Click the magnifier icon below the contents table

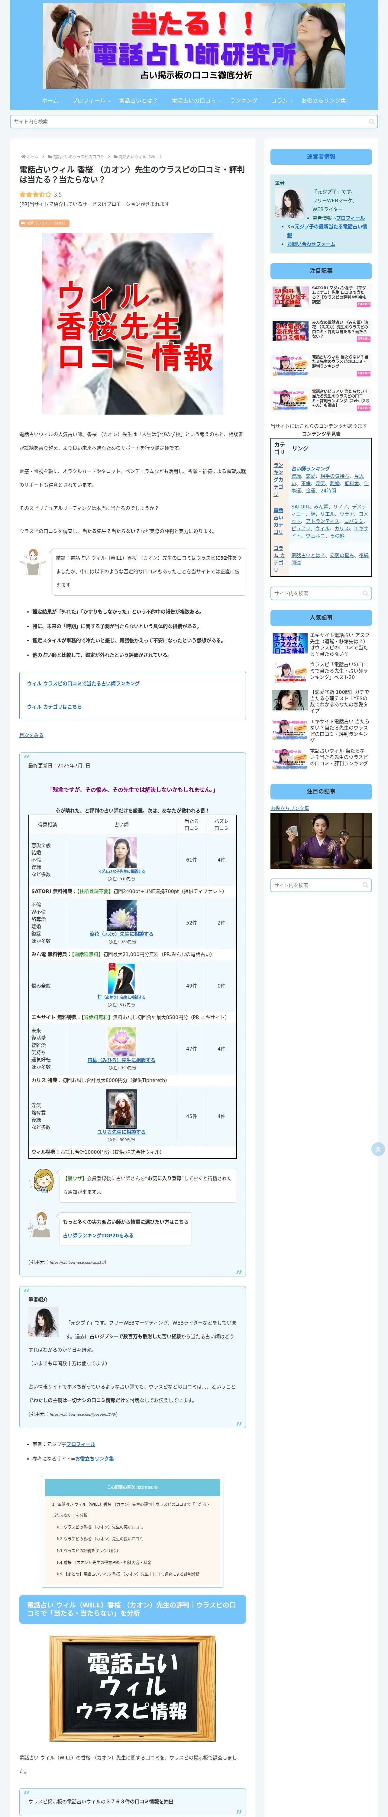point(365,593)
